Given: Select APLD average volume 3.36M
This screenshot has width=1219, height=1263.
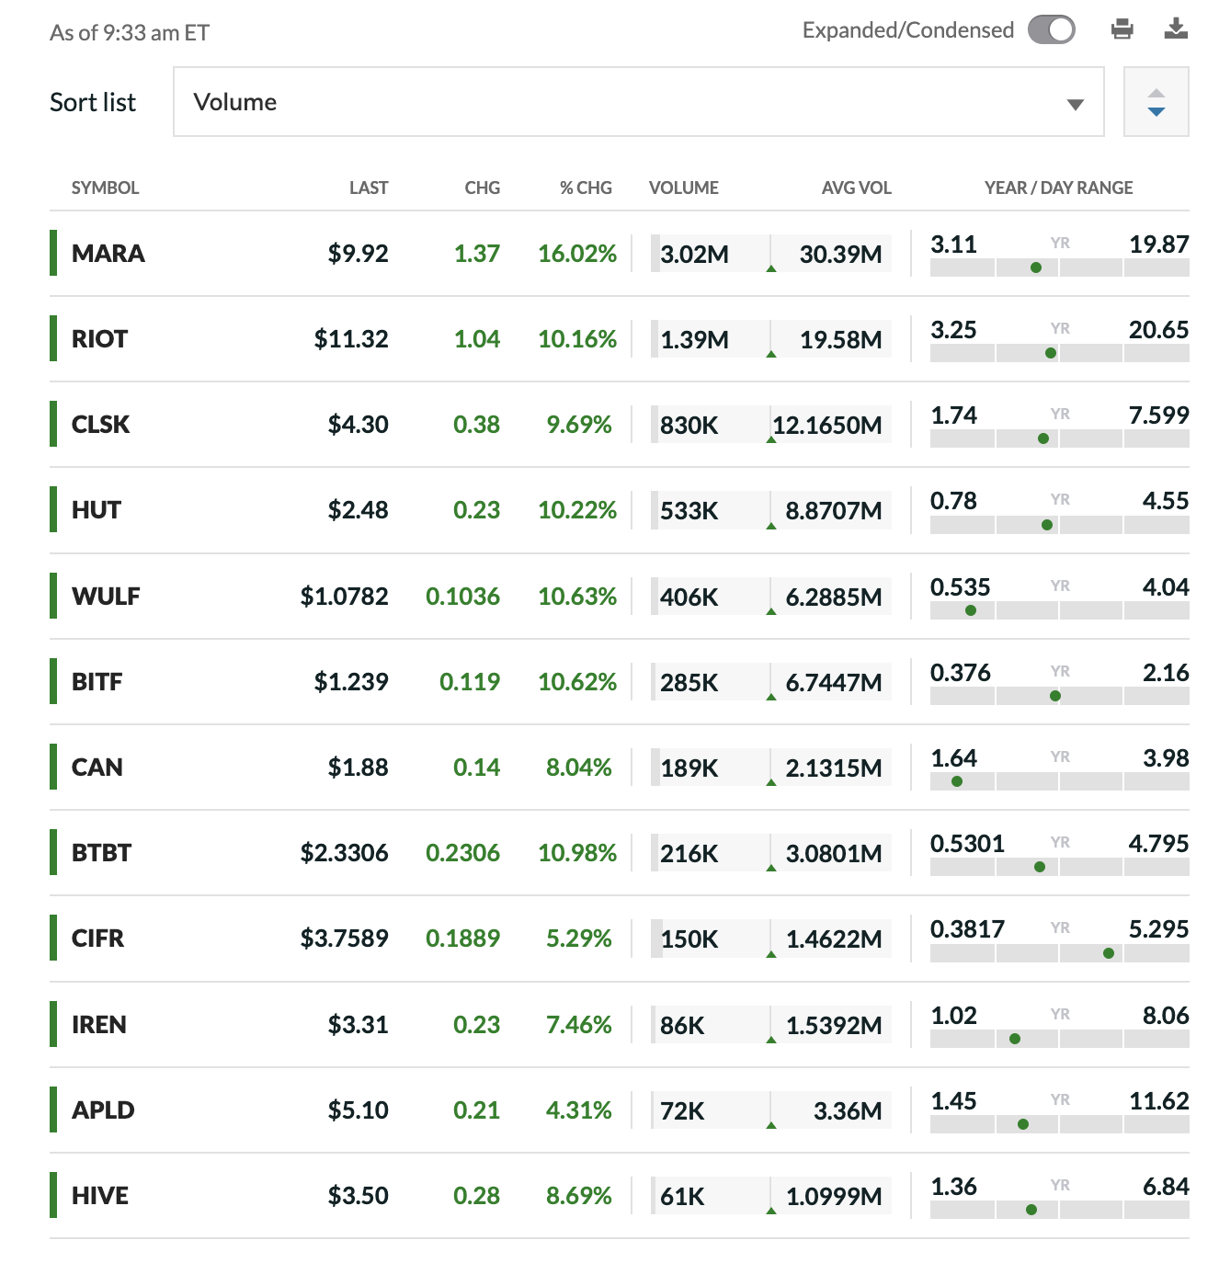Looking at the screenshot, I should [848, 1111].
